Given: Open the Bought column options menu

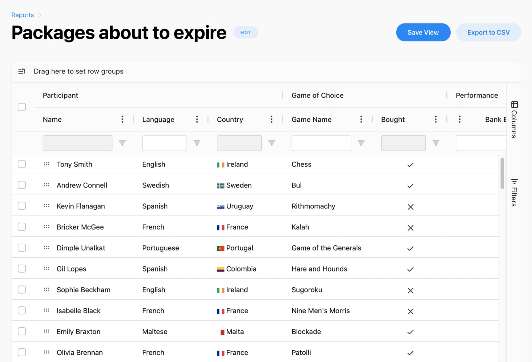Looking at the screenshot, I should click(x=436, y=119).
